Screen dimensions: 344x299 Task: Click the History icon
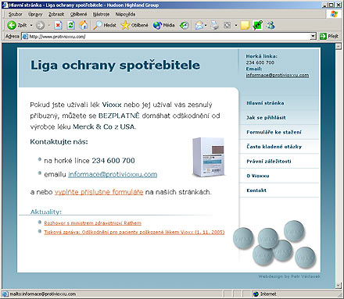(184, 25)
